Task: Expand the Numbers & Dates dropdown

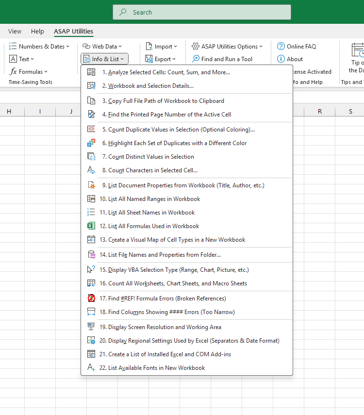Action: tap(39, 47)
